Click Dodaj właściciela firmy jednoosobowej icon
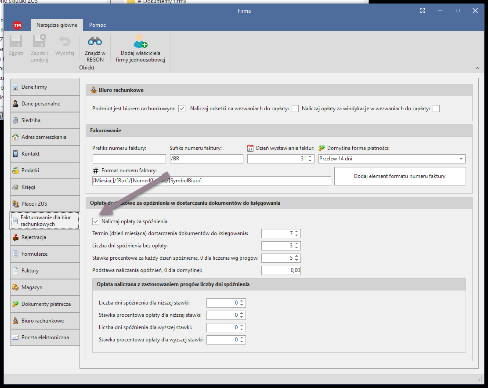Viewport: 488px width, 388px height. click(140, 41)
